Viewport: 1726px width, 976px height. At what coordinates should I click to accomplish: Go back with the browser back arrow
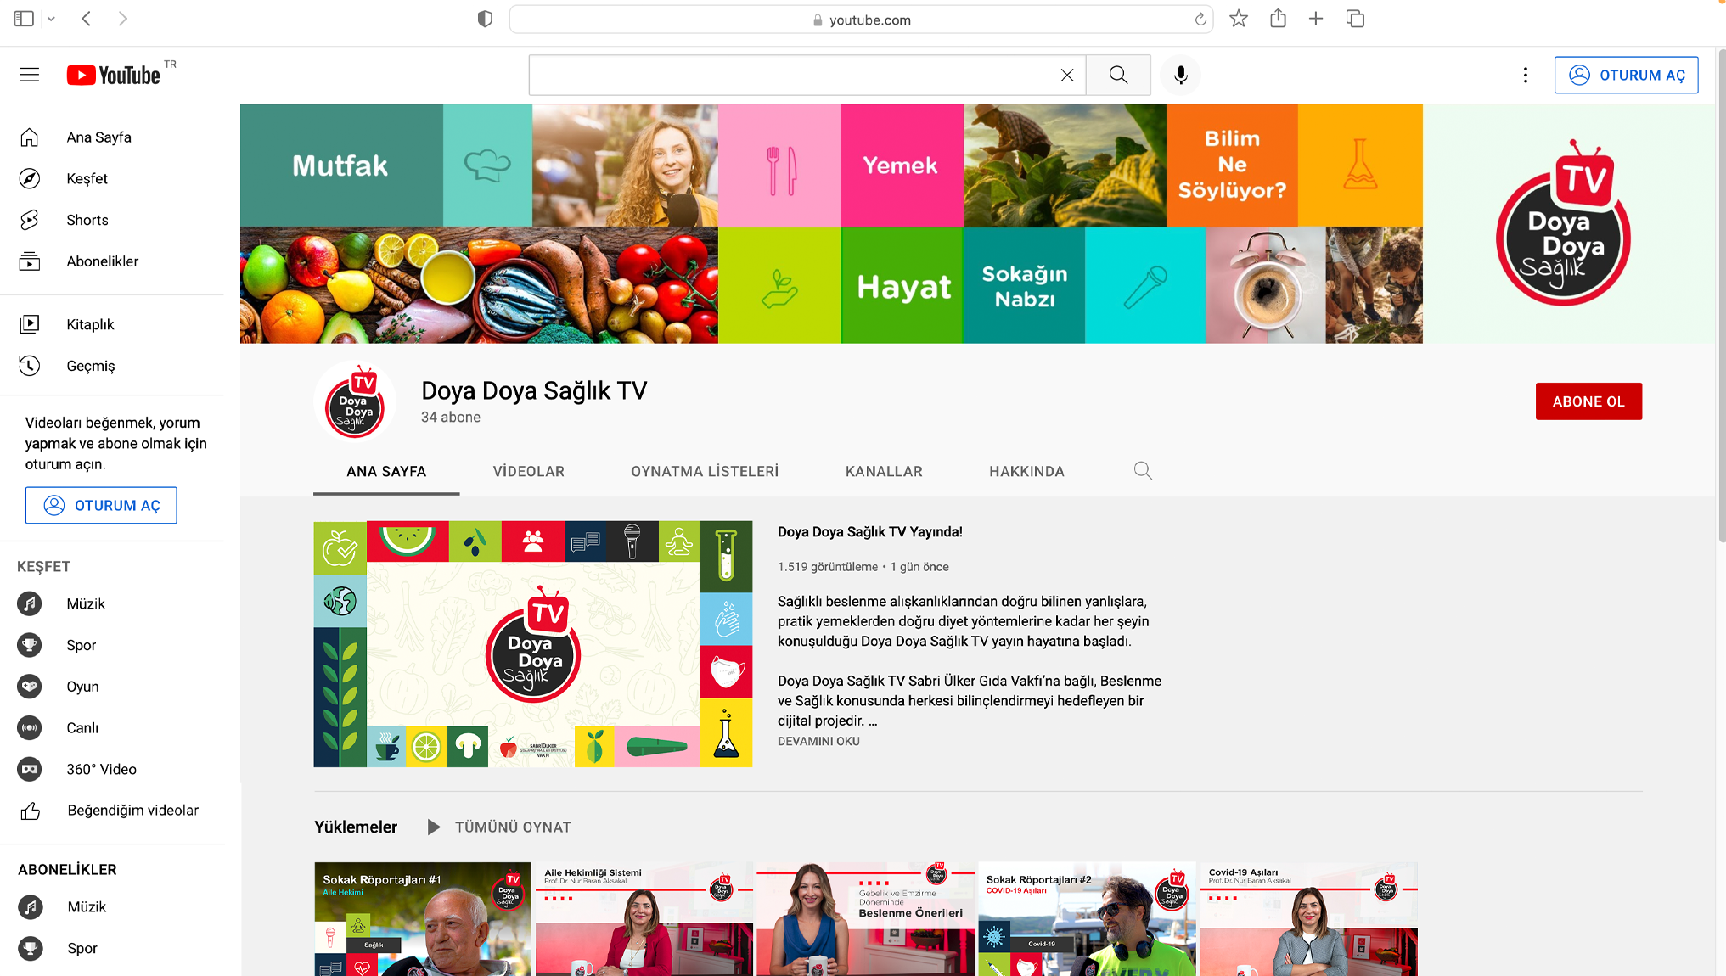tap(87, 19)
